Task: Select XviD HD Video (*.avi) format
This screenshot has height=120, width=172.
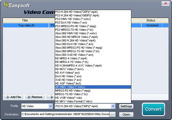Action: [93, 80]
